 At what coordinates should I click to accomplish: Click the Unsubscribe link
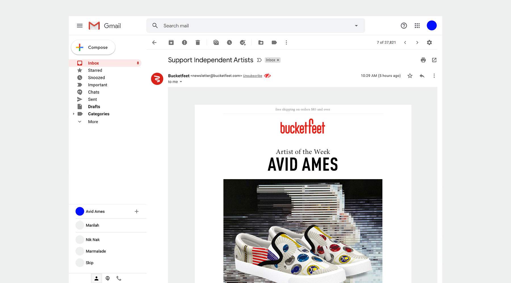252,76
